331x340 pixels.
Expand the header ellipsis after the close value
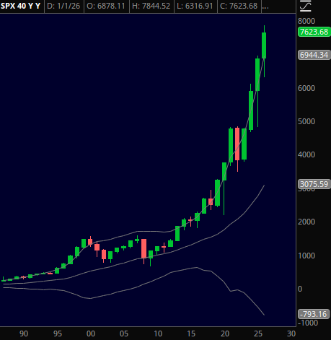(x=265, y=6)
